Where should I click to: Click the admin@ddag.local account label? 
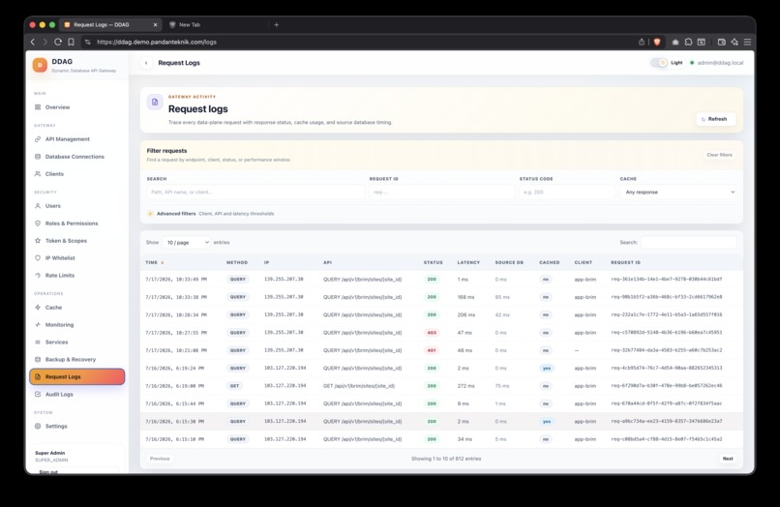point(720,63)
